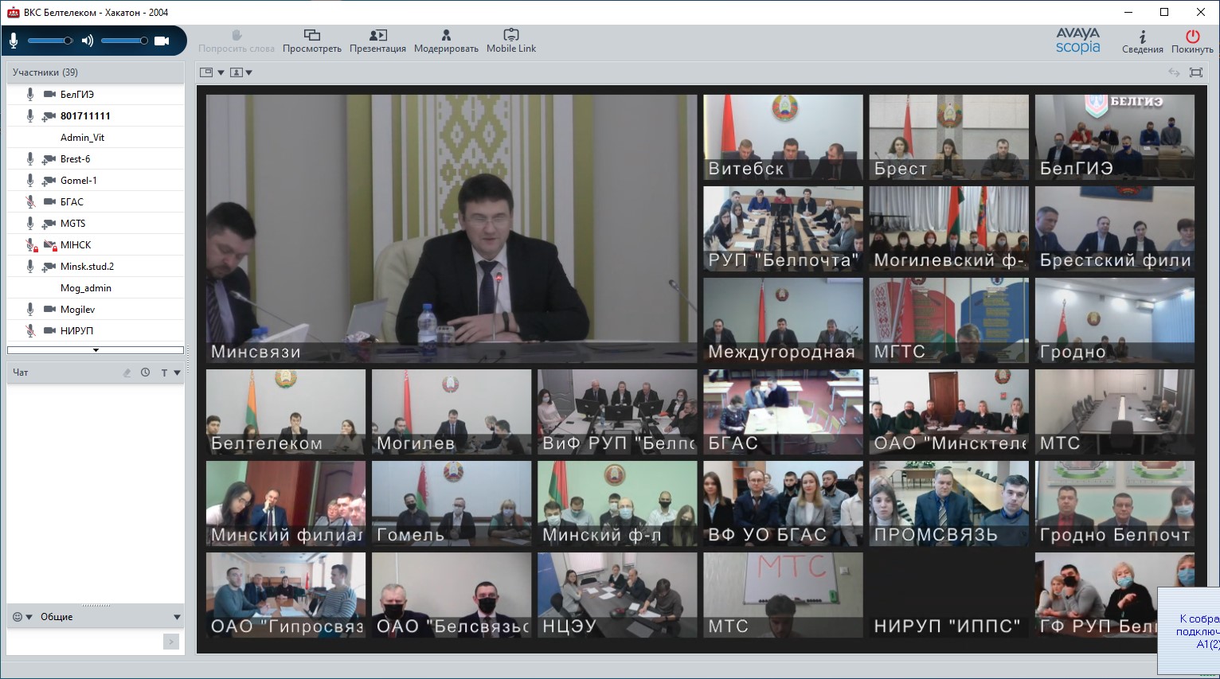This screenshot has width=1220, height=679.
Task: Select the Брест video tile
Action: pos(949,138)
